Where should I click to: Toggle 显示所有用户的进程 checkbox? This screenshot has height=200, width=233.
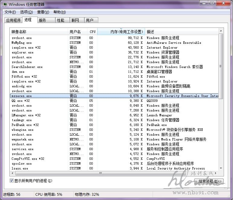pyautogui.click(x=12, y=181)
